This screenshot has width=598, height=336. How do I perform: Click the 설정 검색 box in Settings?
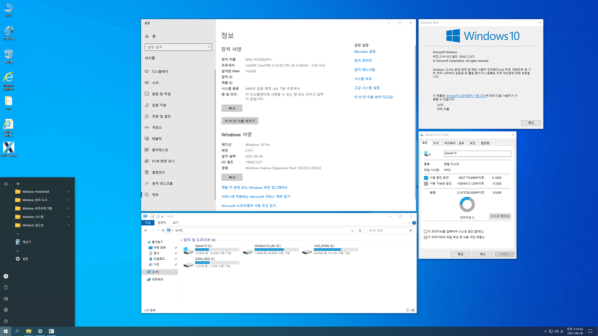[x=178, y=47]
